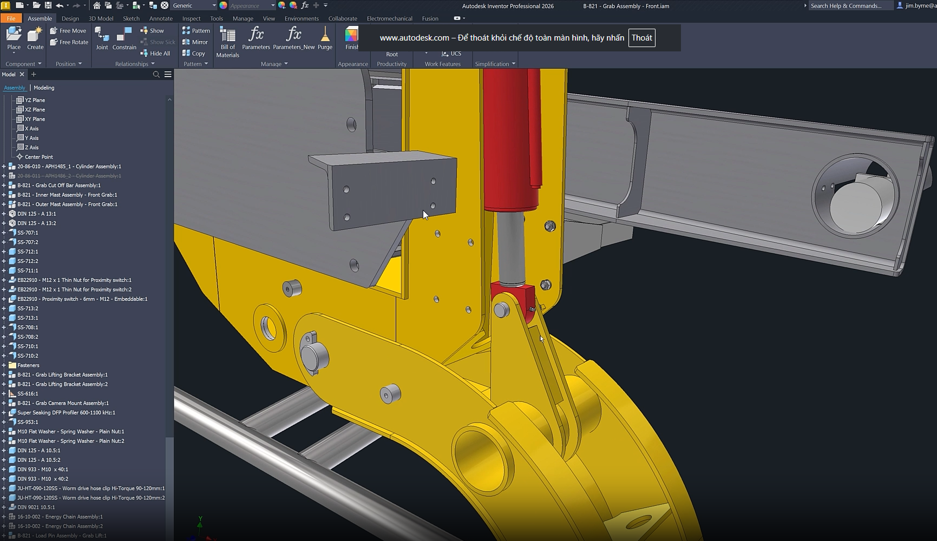Screen dimensions: 937x541
Task: Click the Place component tool
Action: coord(14,38)
